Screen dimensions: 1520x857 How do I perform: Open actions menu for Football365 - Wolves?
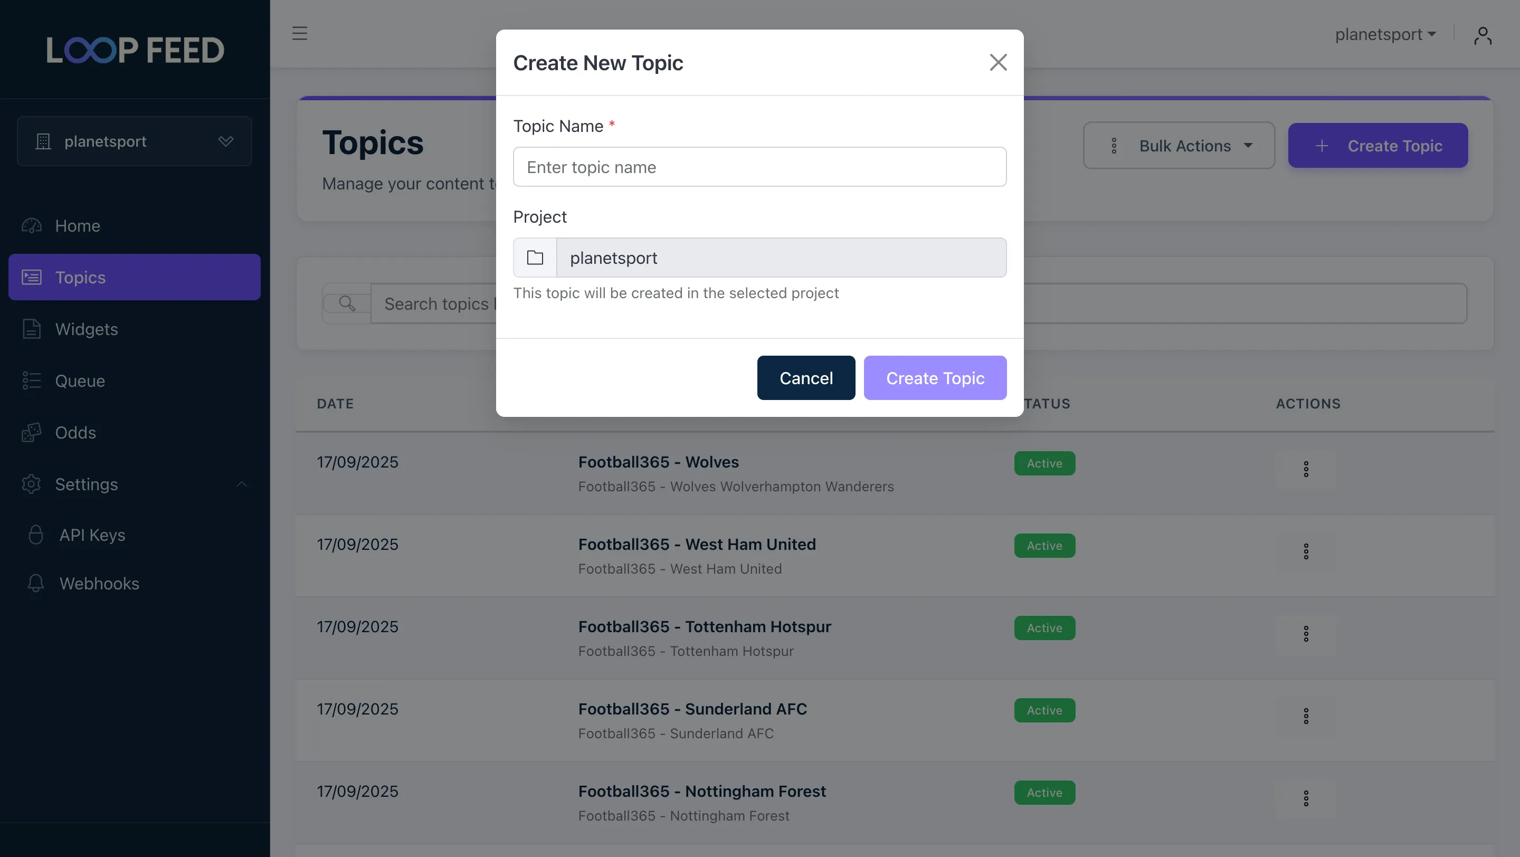pos(1306,468)
